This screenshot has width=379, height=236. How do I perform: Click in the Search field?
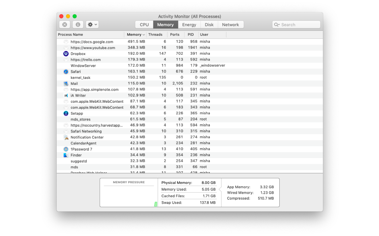click(x=296, y=25)
